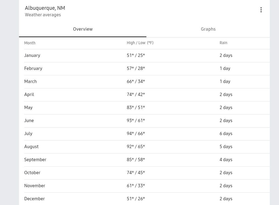Image resolution: width=279 pixels, height=205 pixels.
Task: Click November's 61° / 33° temperature
Action: click(x=136, y=186)
